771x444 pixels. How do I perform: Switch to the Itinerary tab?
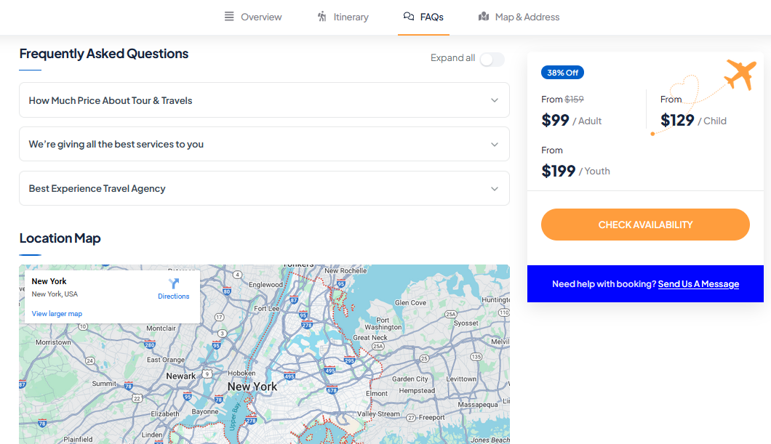click(343, 17)
